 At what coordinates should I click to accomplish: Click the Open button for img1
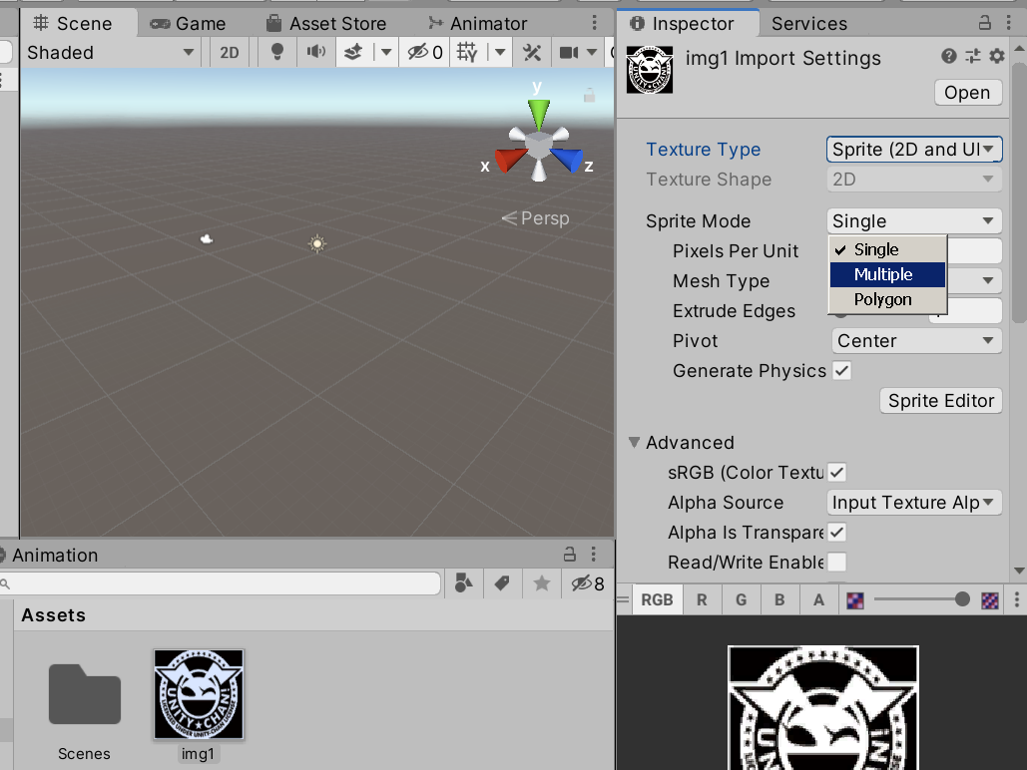[967, 93]
